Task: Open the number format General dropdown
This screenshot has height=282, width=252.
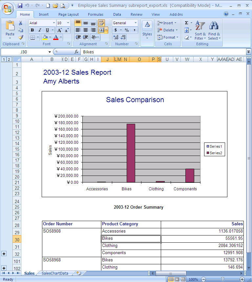Action: pos(136,23)
